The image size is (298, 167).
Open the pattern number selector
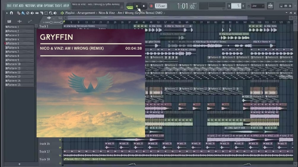tap(236, 6)
